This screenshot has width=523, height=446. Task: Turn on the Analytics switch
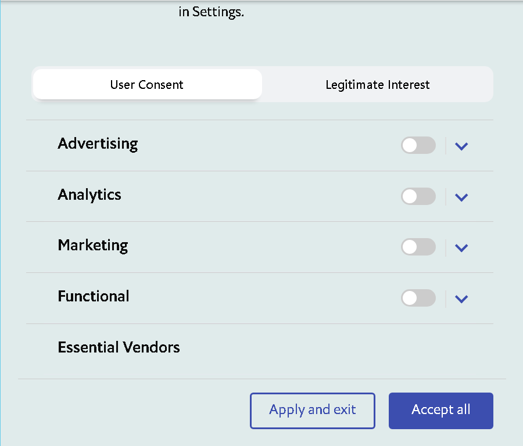[418, 196]
